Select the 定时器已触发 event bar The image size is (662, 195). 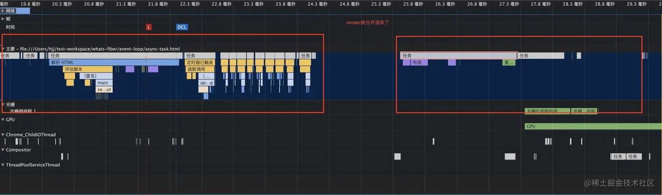click(x=200, y=62)
